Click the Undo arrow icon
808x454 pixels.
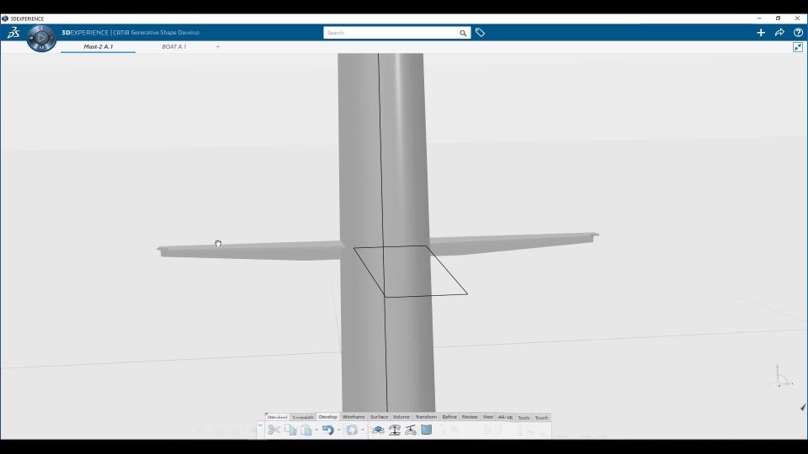(327, 430)
